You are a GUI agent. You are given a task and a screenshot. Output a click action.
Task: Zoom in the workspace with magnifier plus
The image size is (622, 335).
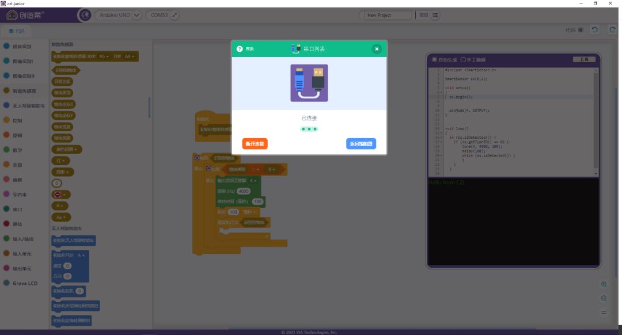click(x=604, y=284)
